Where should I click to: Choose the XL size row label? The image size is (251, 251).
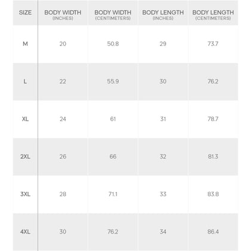coord(25,119)
